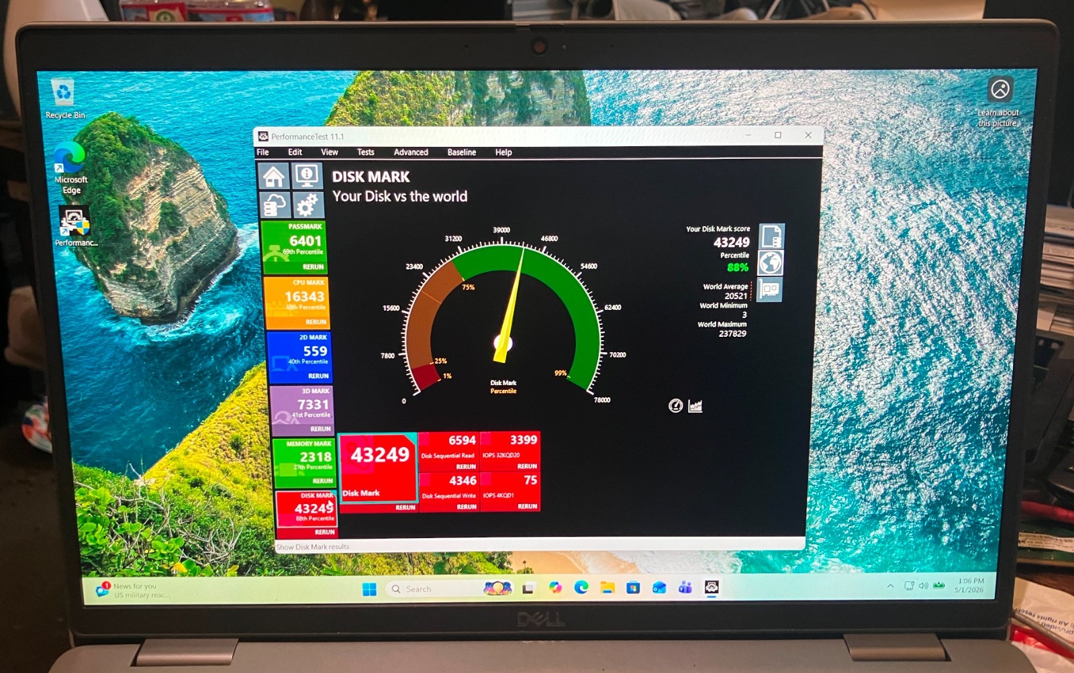This screenshot has width=1074, height=673.
Task: Click the 6594 Disk Sequential Read score
Action: [462, 440]
